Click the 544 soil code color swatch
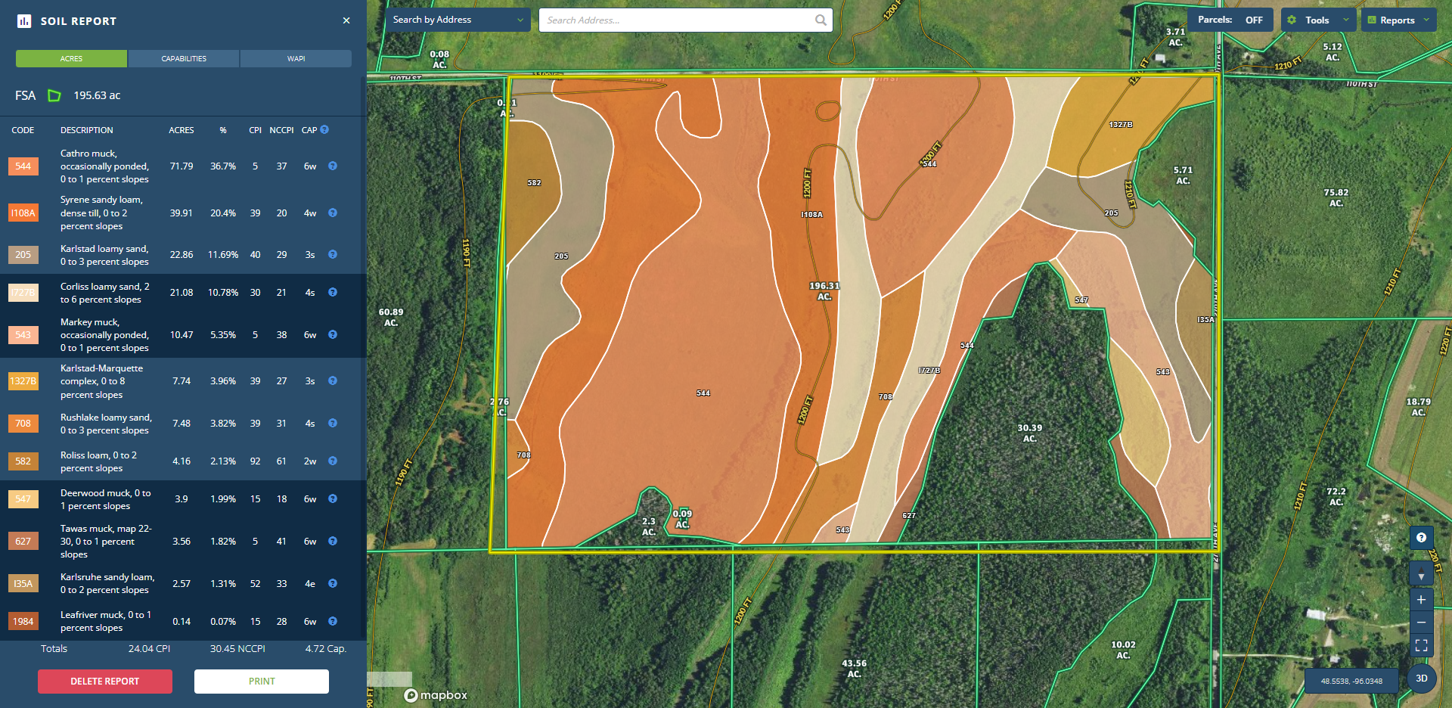The height and width of the screenshot is (708, 1452). coord(23,166)
